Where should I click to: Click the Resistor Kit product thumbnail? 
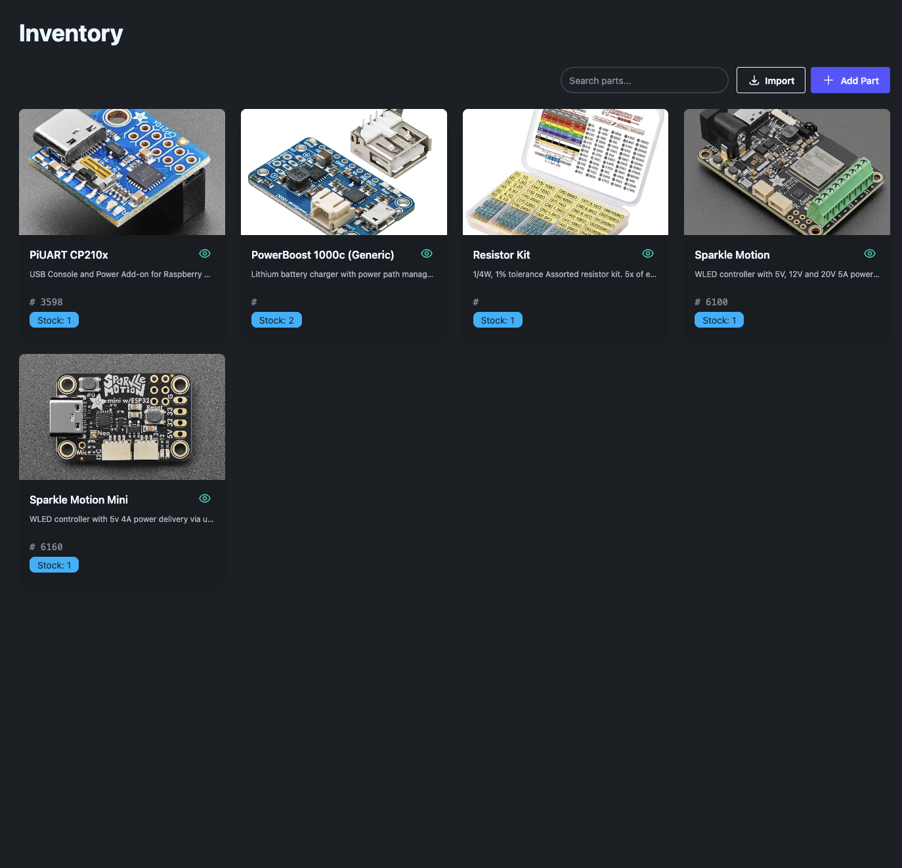(565, 171)
